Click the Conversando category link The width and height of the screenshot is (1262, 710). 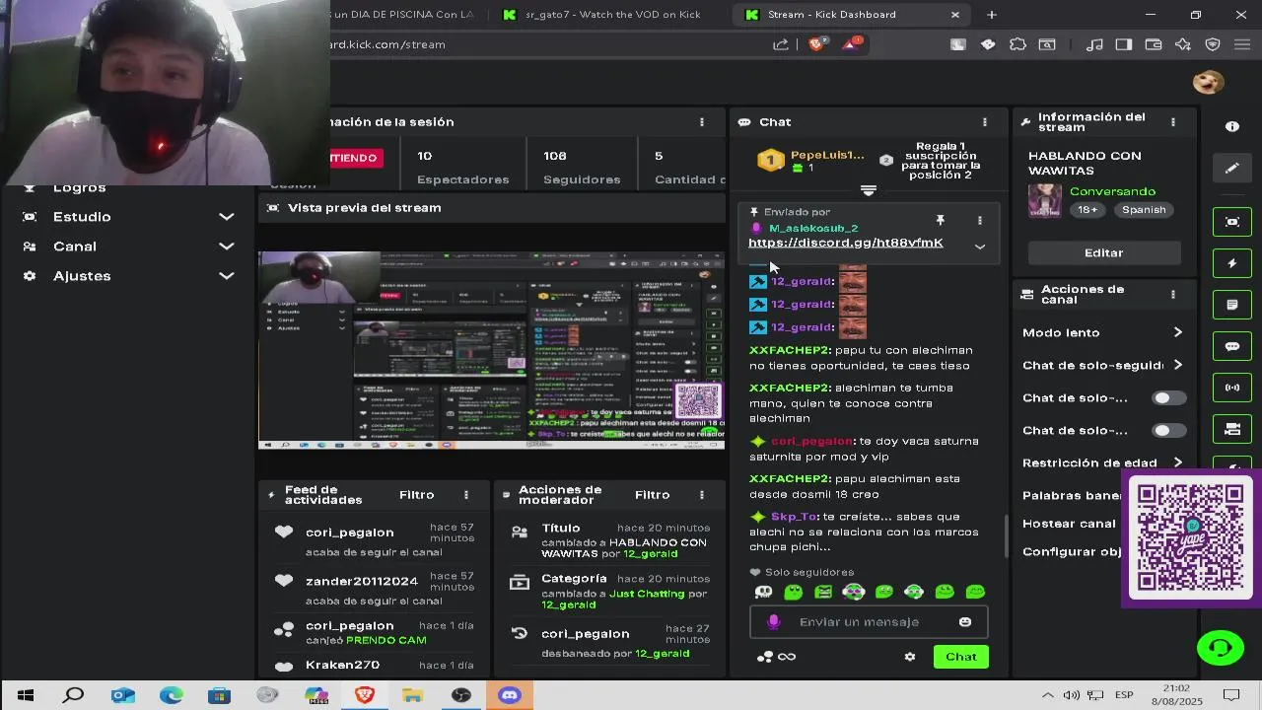point(1112,191)
